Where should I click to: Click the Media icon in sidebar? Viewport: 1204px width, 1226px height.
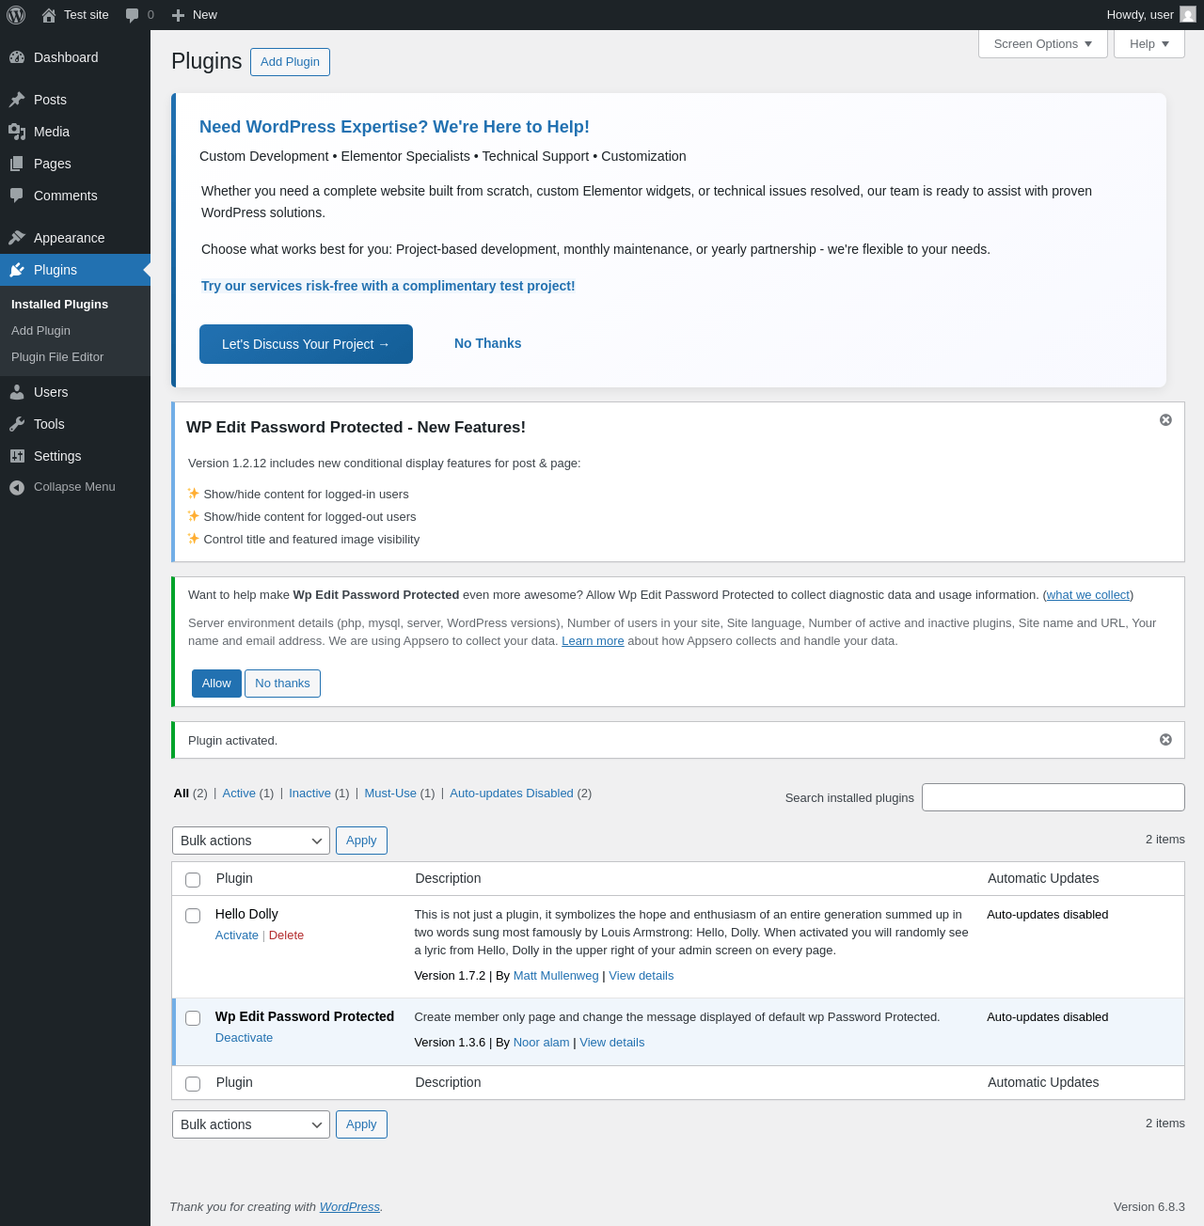point(17,132)
